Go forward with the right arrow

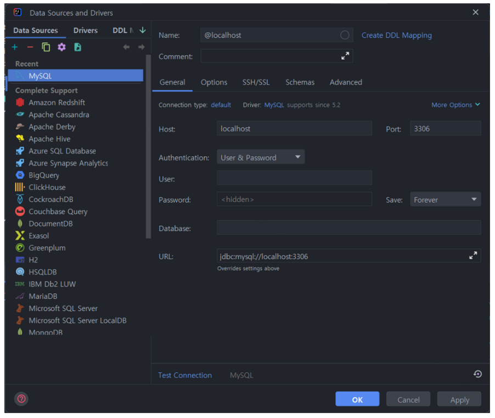pyautogui.click(x=142, y=47)
